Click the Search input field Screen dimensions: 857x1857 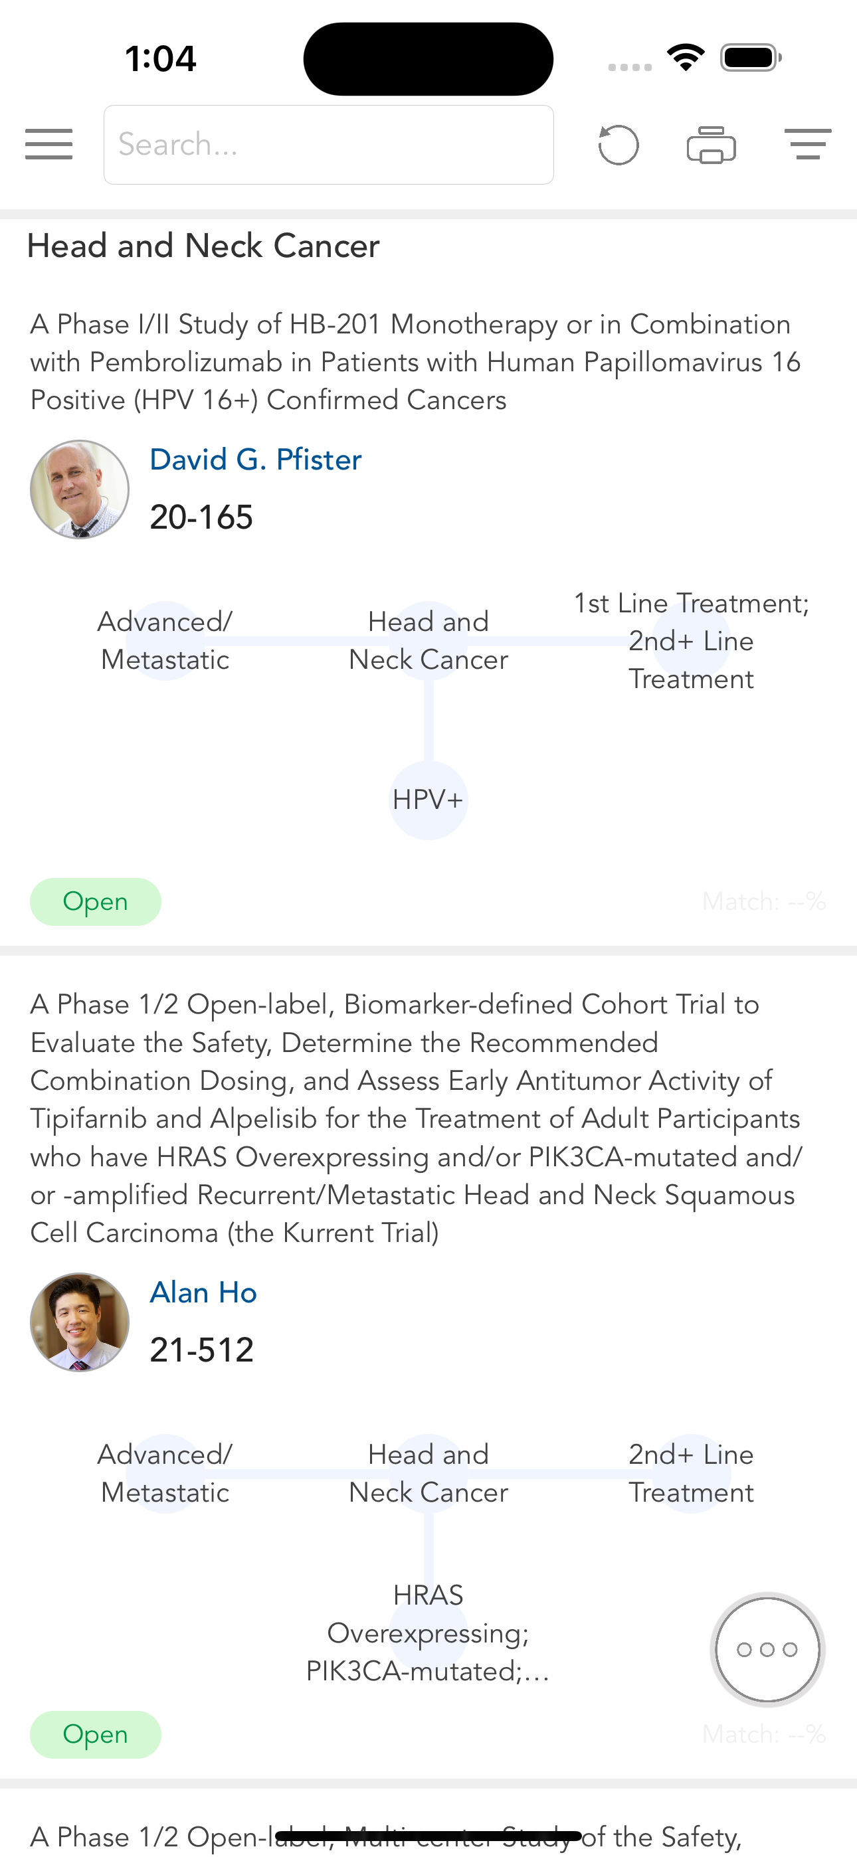(329, 145)
